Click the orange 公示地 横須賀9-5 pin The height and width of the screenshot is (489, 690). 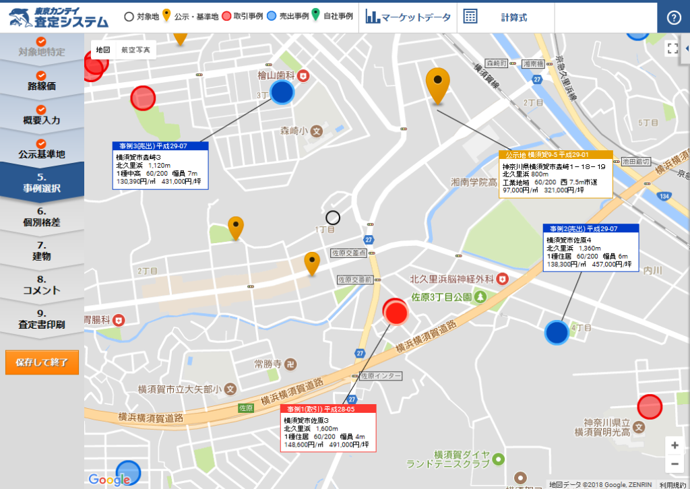pos(438,84)
